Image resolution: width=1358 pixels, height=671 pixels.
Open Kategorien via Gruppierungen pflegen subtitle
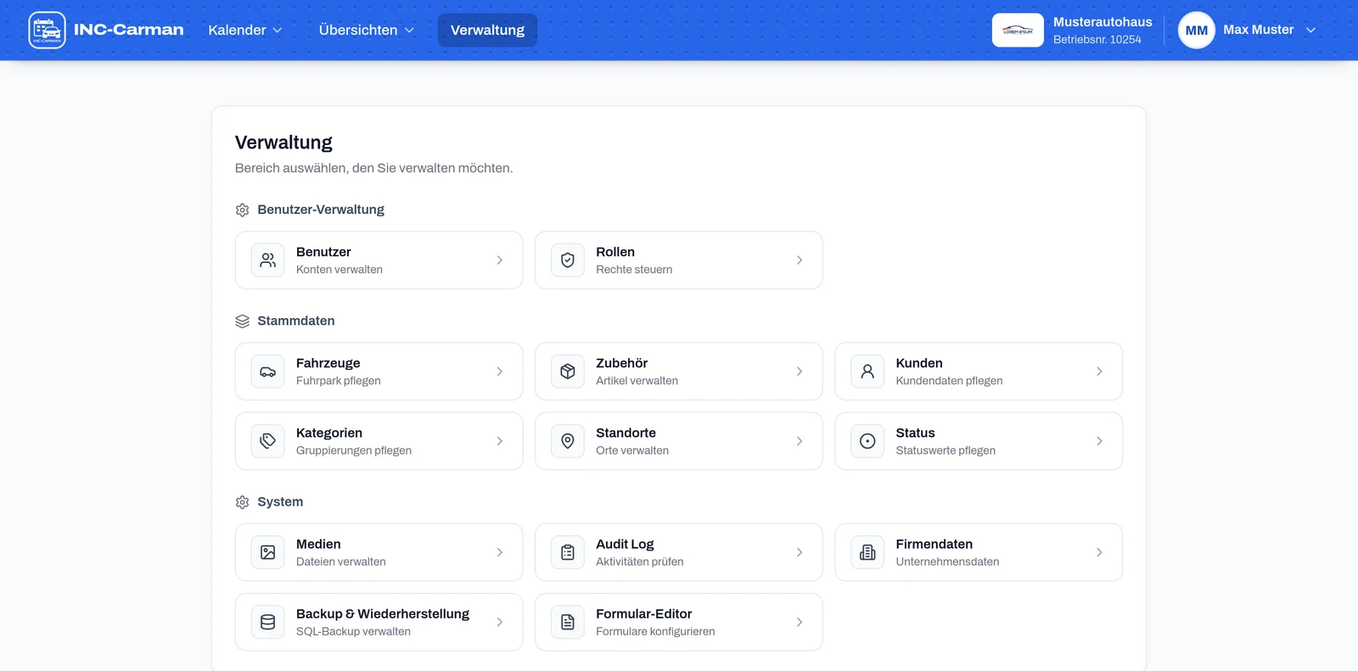tap(354, 450)
